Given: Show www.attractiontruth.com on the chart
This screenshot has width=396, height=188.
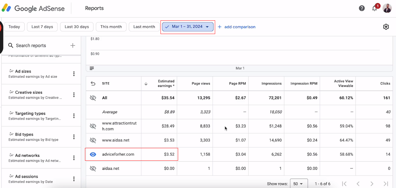Looking at the screenshot, I should (93, 126).
